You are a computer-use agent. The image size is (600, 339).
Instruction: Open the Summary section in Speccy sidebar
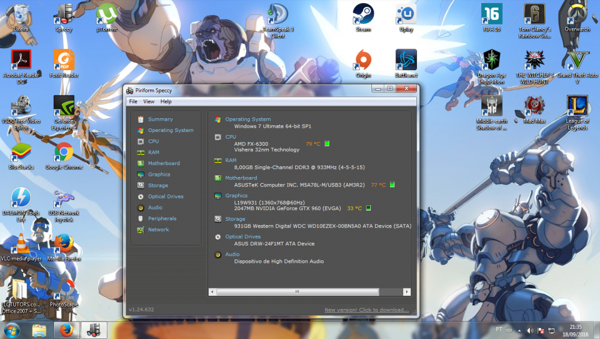coord(160,119)
